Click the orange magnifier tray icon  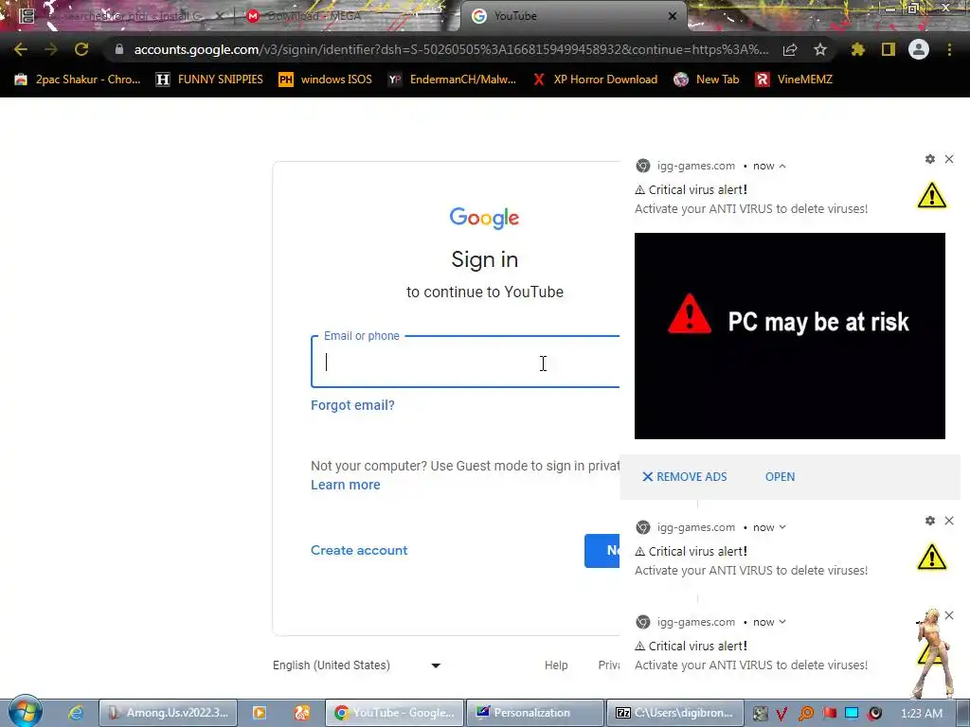(x=805, y=714)
